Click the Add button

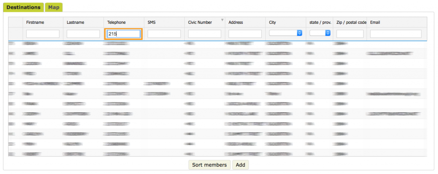click(240, 165)
